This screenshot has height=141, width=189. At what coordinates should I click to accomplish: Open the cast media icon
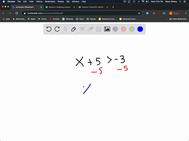pos(164,13)
